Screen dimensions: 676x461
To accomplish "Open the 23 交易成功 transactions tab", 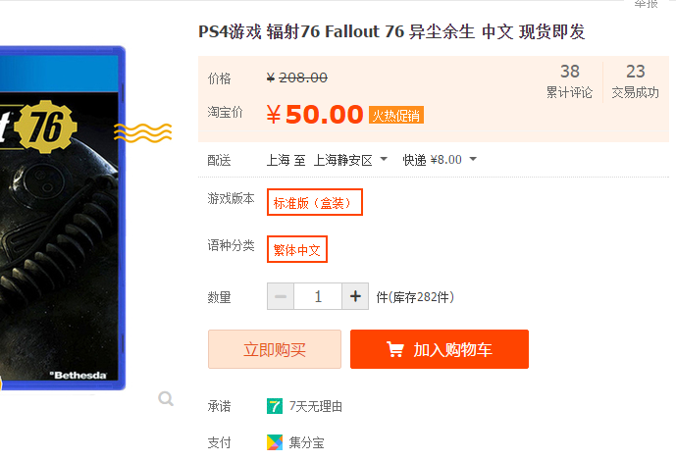I will pyautogui.click(x=636, y=81).
